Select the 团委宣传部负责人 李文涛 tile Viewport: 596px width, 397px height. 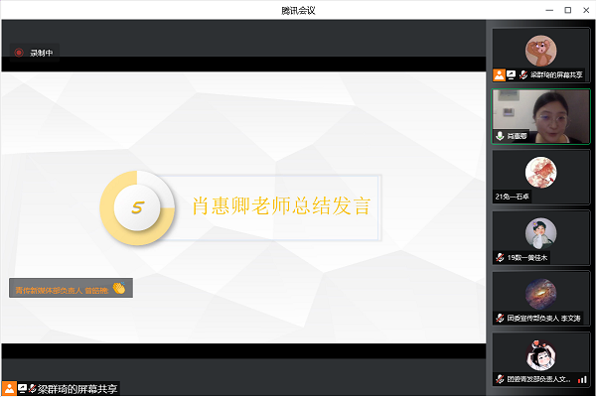coord(540,298)
